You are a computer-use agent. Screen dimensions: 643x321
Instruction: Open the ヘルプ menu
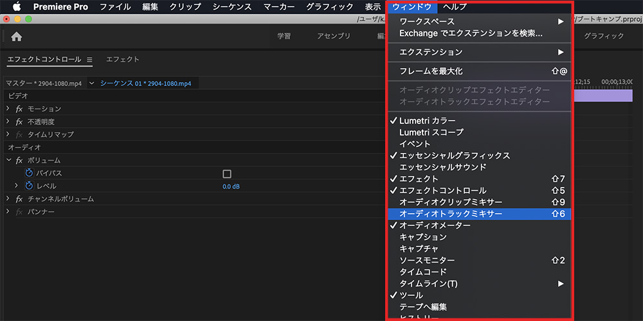tap(455, 6)
